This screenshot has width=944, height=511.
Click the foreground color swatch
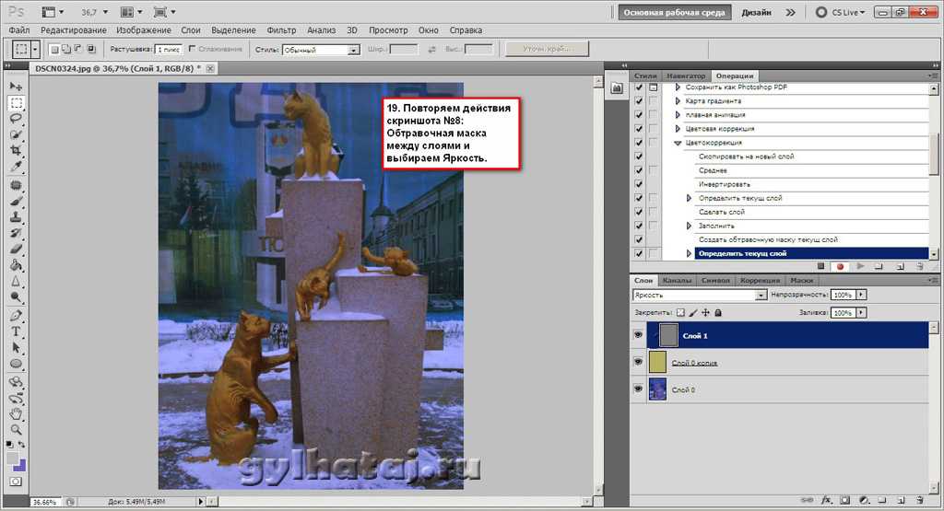13,458
